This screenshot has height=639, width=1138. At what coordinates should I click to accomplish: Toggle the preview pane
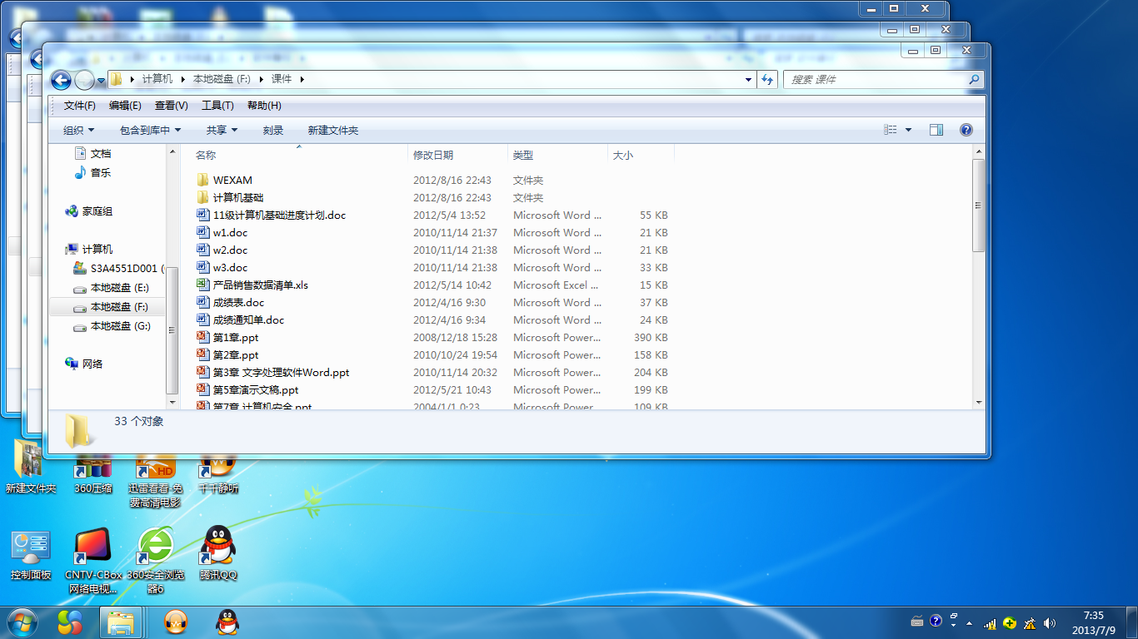pyautogui.click(x=936, y=130)
